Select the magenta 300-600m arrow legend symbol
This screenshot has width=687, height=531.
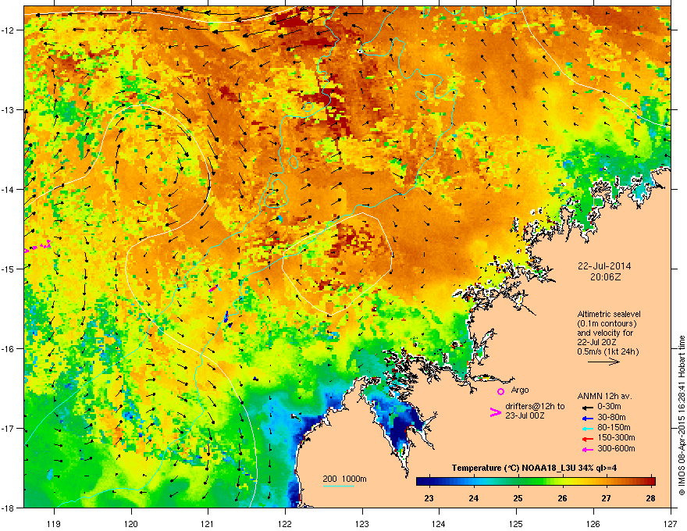pyautogui.click(x=587, y=449)
